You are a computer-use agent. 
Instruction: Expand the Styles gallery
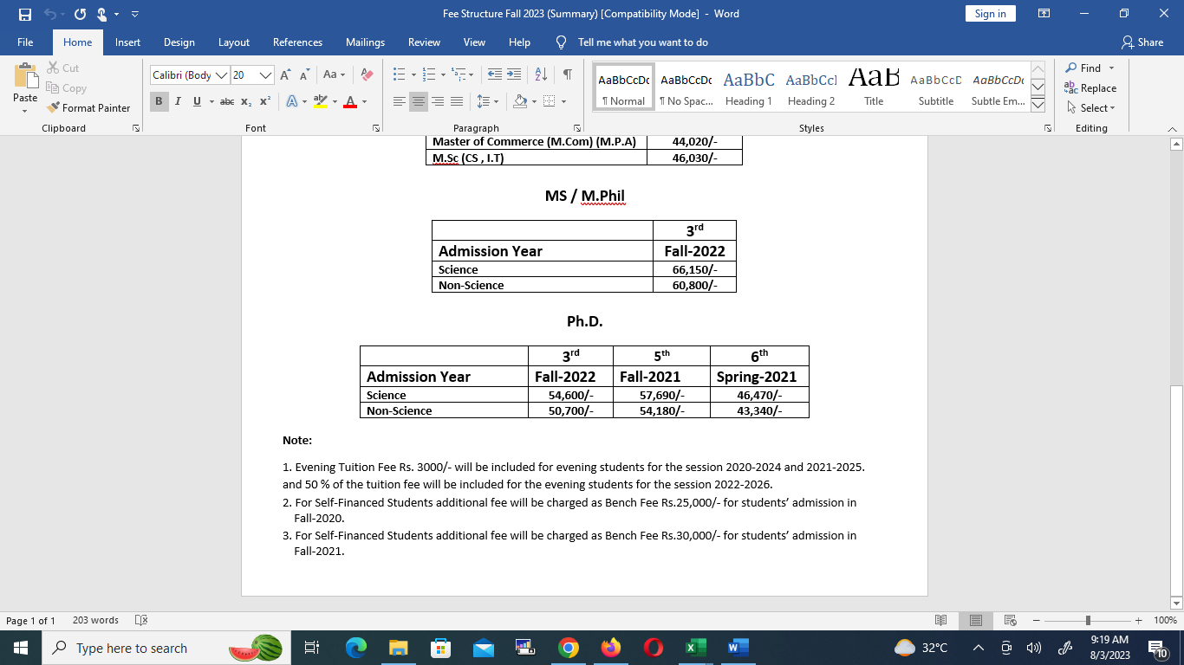click(x=1038, y=106)
